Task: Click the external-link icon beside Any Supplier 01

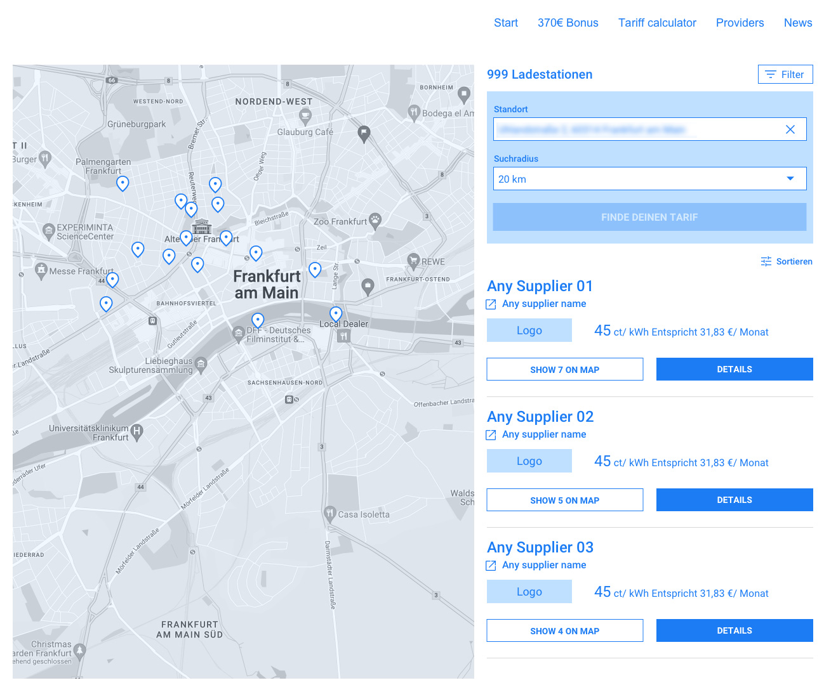Action: (x=491, y=304)
